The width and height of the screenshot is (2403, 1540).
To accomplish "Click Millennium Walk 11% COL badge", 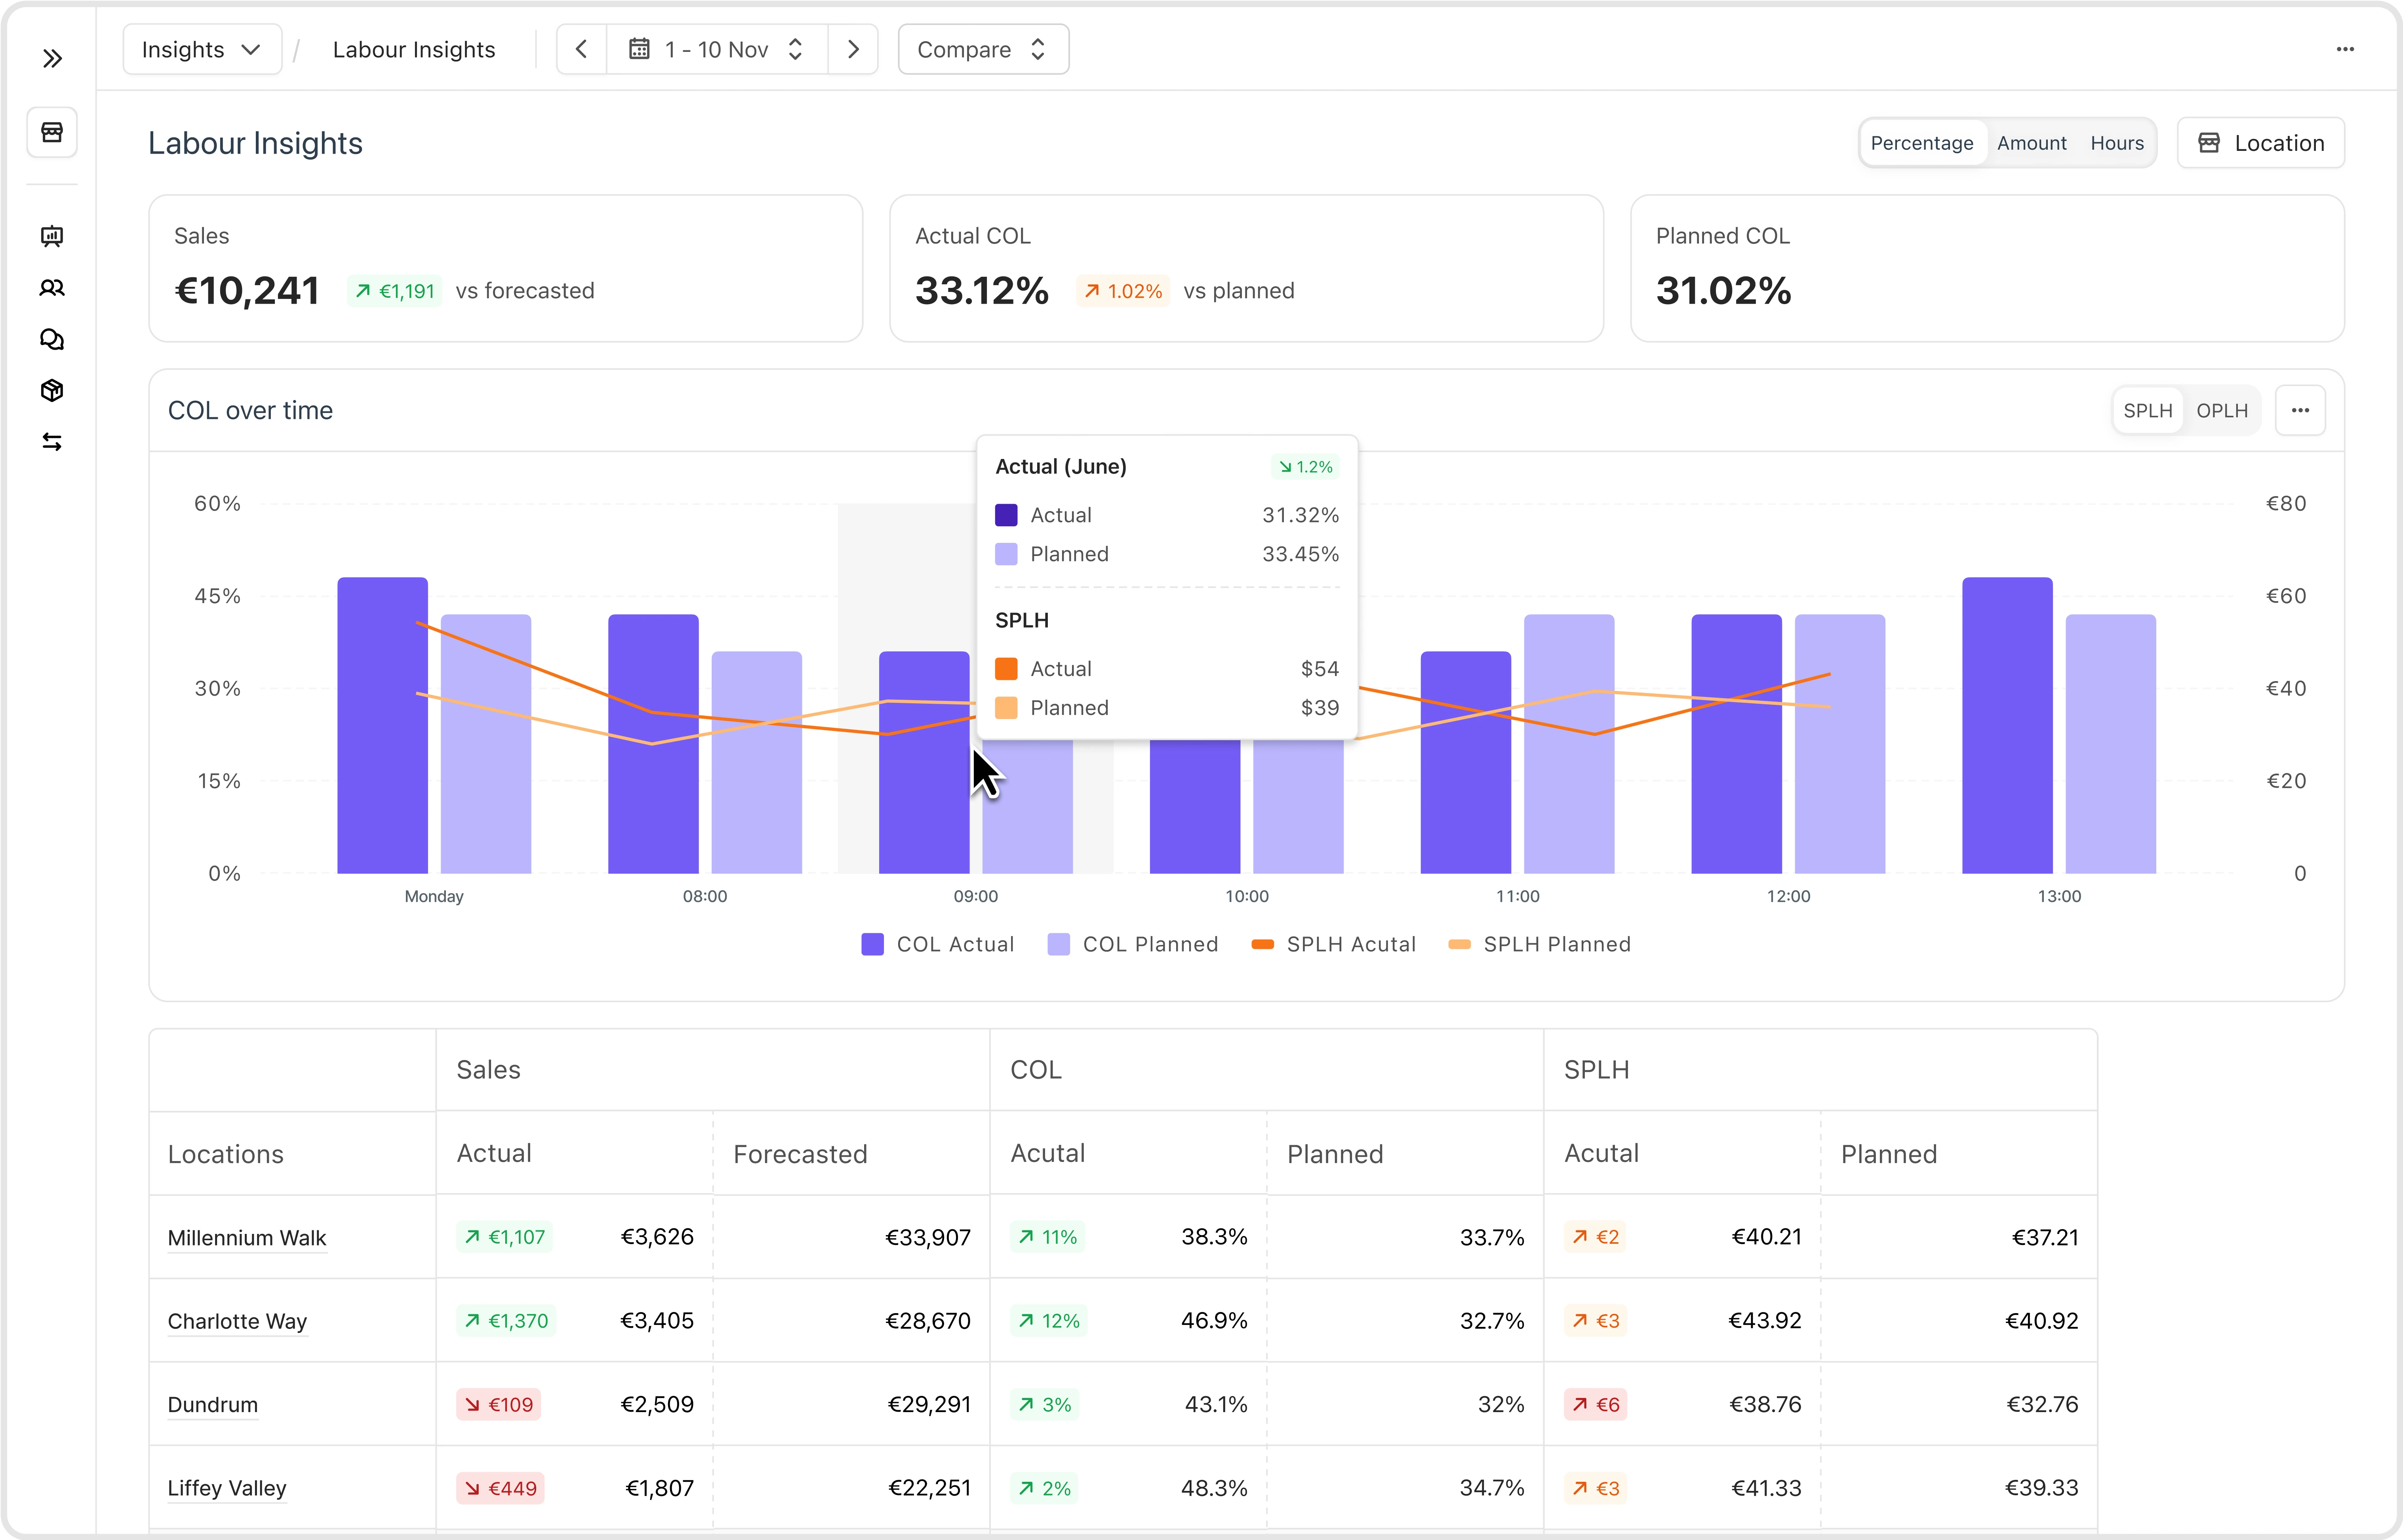I will [1048, 1237].
